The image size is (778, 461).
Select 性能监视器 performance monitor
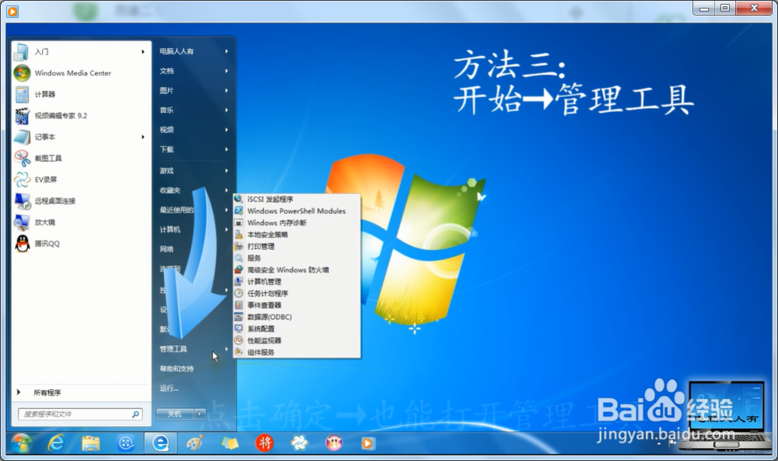296,340
